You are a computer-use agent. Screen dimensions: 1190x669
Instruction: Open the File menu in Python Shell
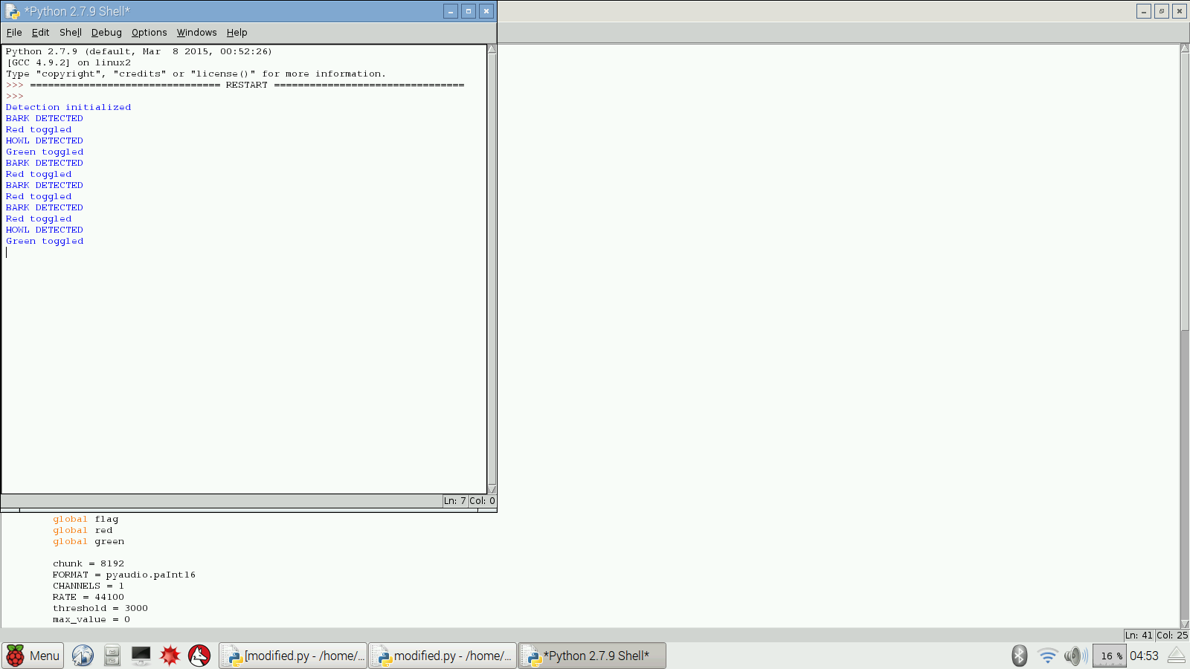click(x=14, y=33)
